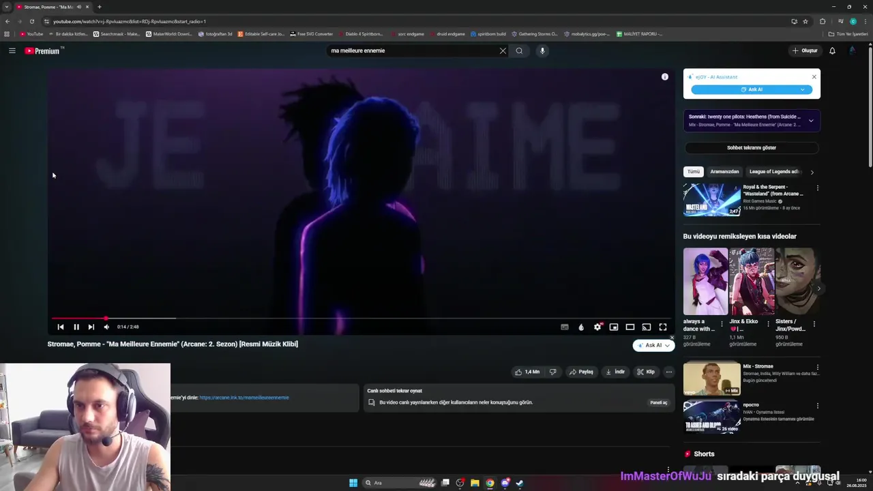
Task: Select the Tümü filter chip
Action: pyautogui.click(x=693, y=172)
